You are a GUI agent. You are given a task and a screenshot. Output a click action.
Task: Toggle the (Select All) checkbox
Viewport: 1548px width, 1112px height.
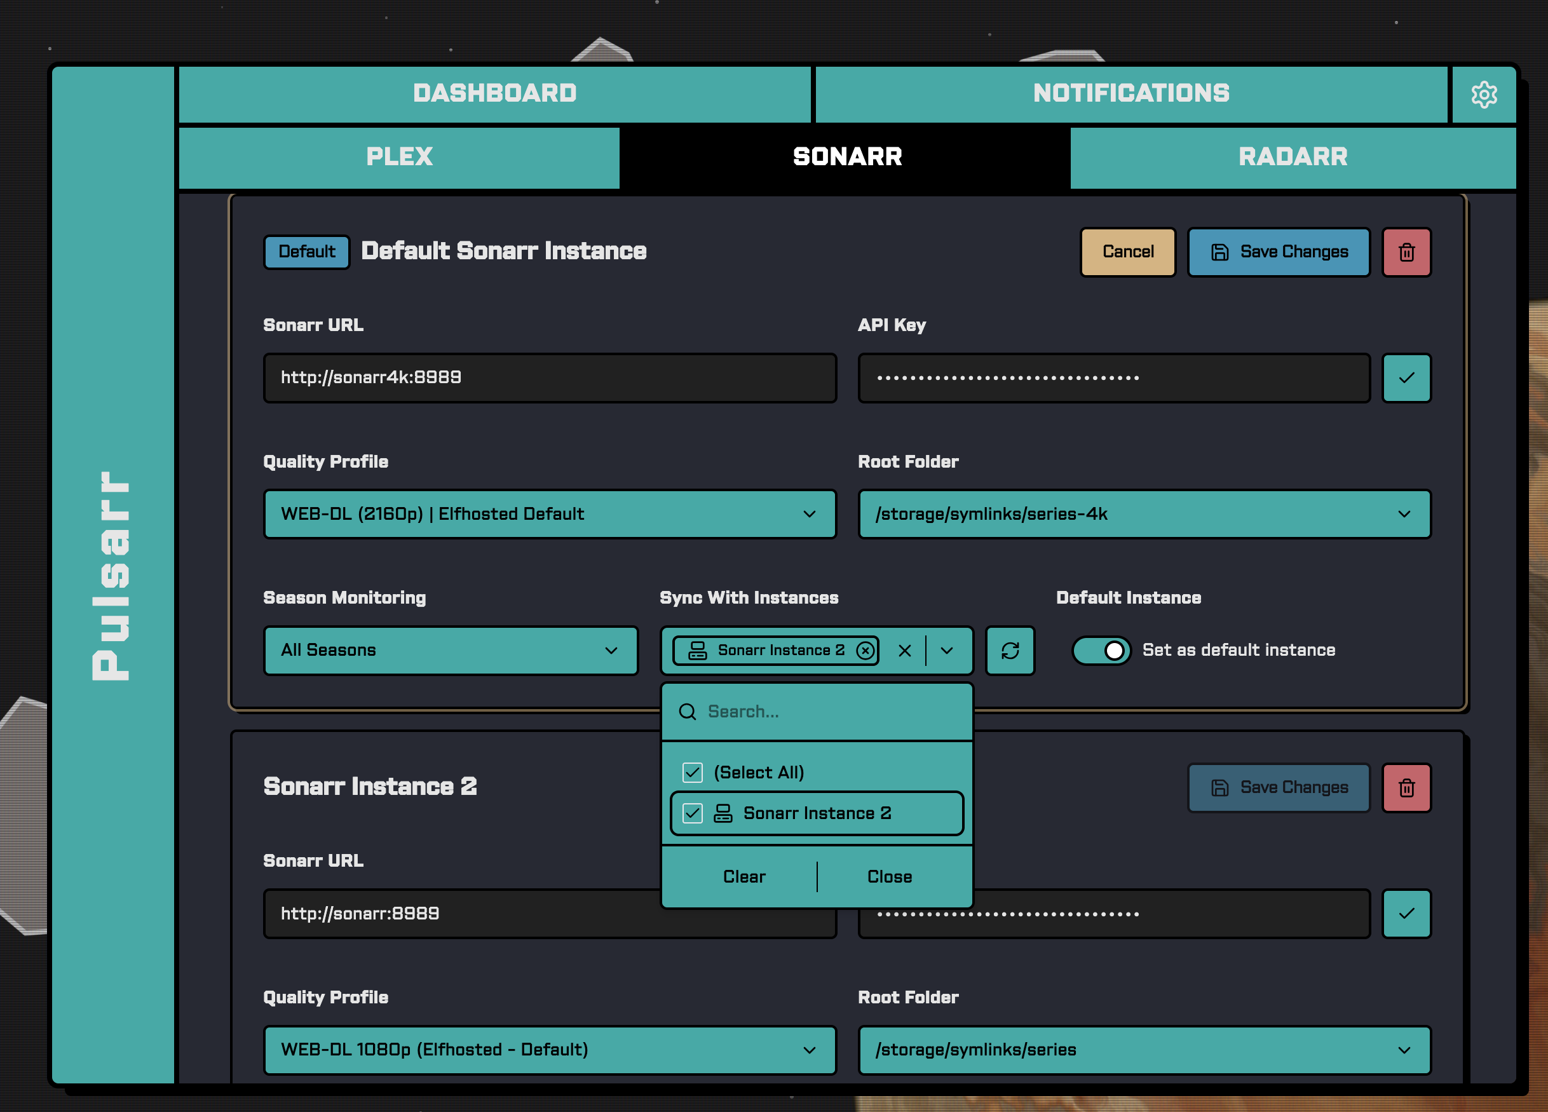click(x=692, y=772)
